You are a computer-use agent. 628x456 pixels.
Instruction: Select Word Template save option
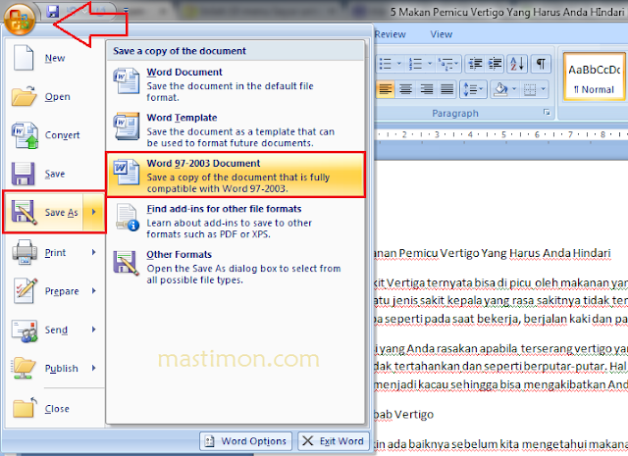pyautogui.click(x=235, y=128)
